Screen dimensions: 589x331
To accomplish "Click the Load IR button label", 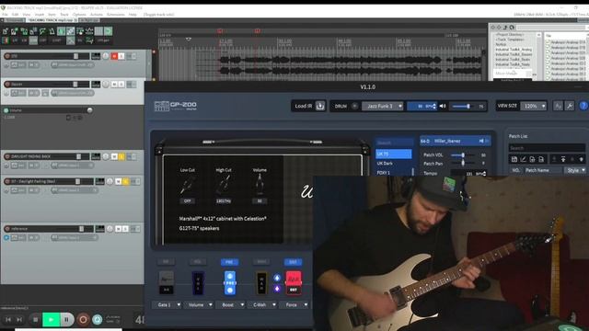I will (303, 106).
